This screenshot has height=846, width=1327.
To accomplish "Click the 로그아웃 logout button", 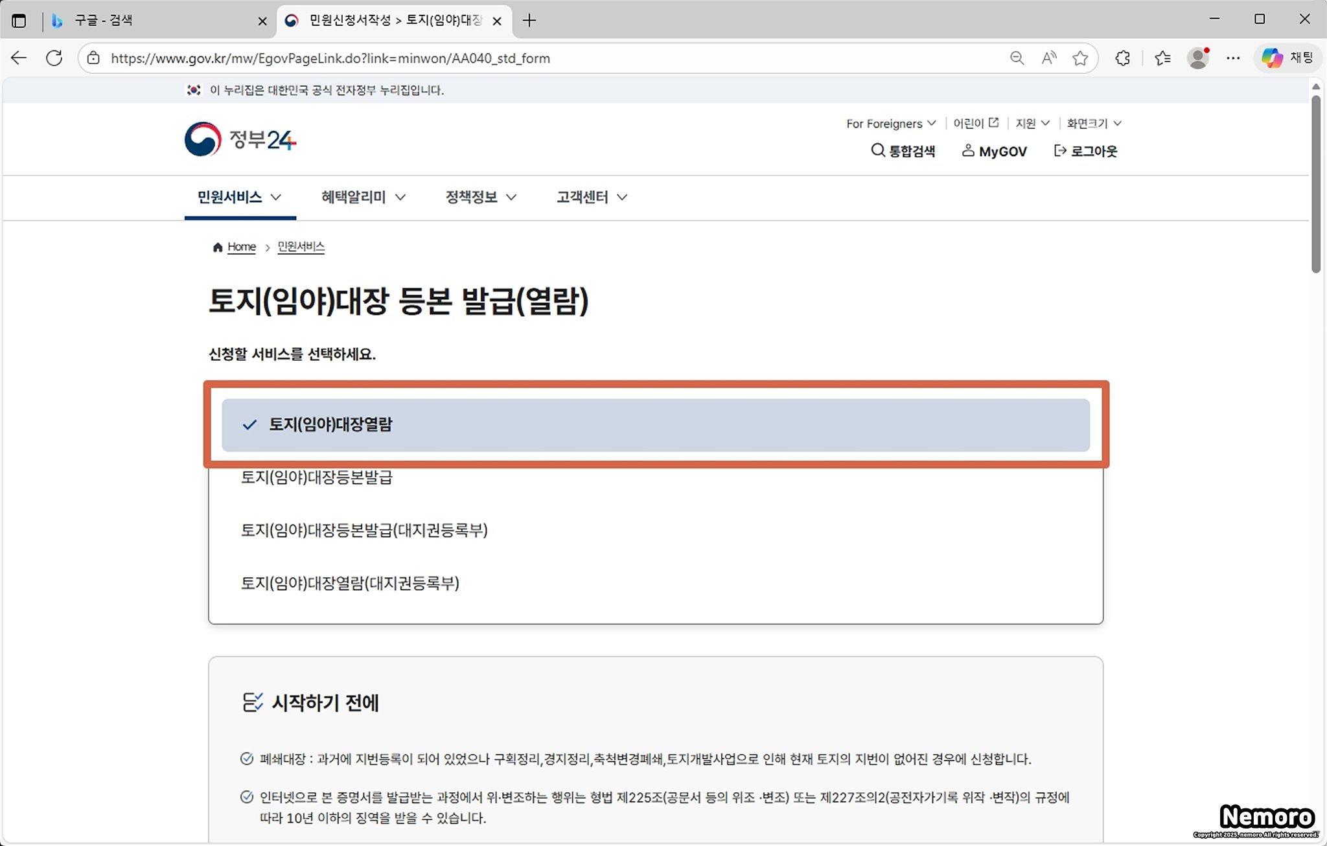I will (x=1086, y=151).
